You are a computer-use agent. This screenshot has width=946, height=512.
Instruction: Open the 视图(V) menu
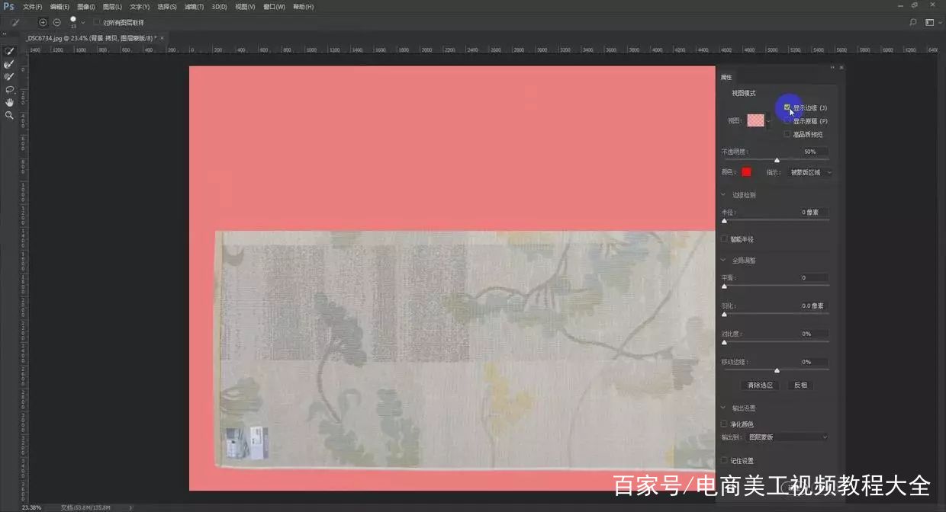coord(245,7)
